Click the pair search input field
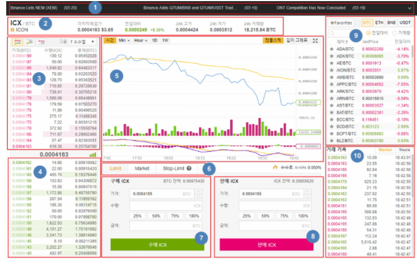The width and height of the screenshot is (417, 260). (x=344, y=33)
